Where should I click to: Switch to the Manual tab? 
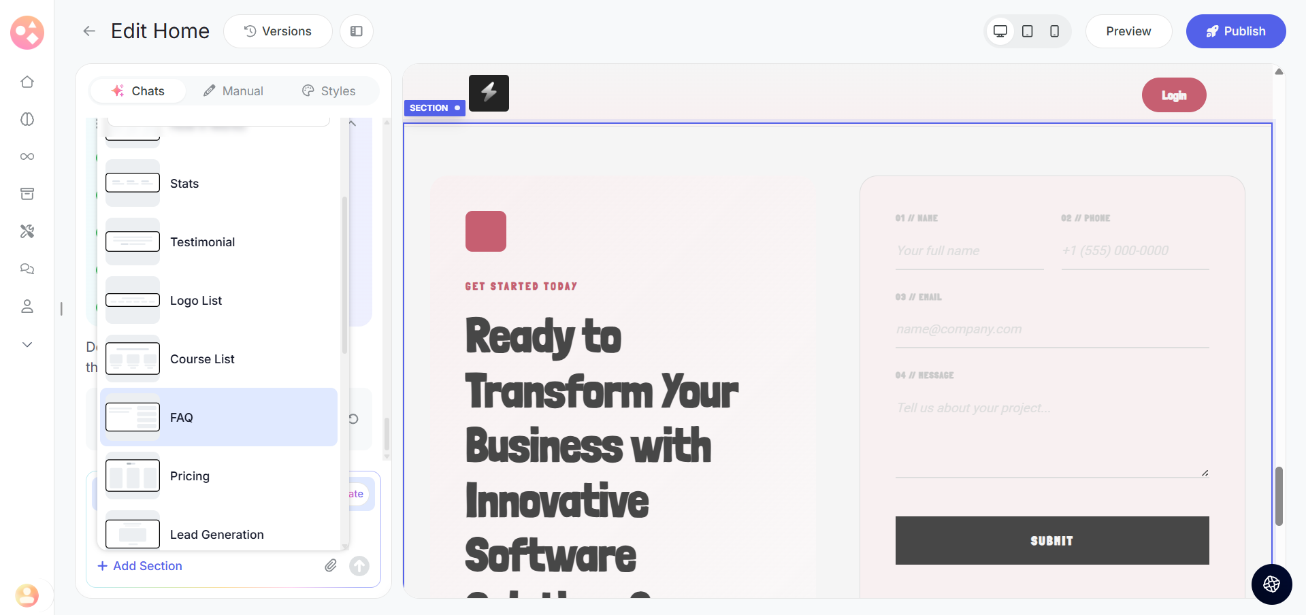point(233,91)
